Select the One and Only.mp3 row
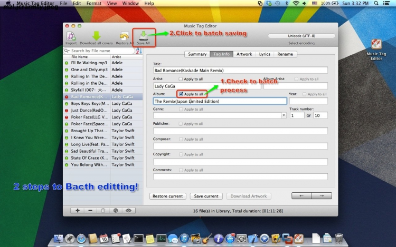The height and width of the screenshot is (247, 396). click(x=103, y=70)
